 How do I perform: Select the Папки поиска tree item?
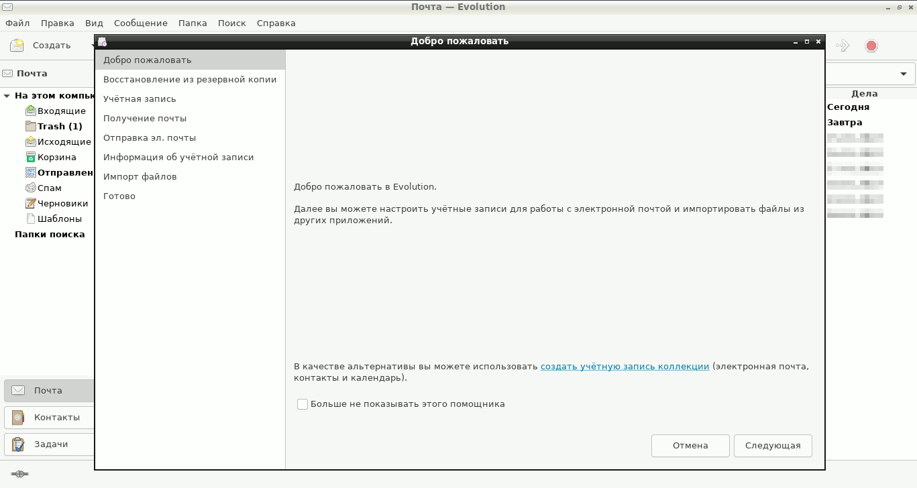tap(50, 235)
